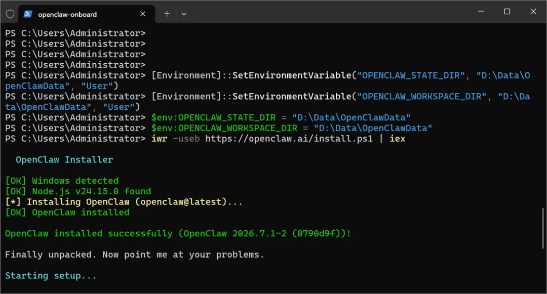Click the "$env:OPENCLAW_WORKSPACE_DIR" variable text
This screenshot has width=547, height=294.
tap(224, 128)
